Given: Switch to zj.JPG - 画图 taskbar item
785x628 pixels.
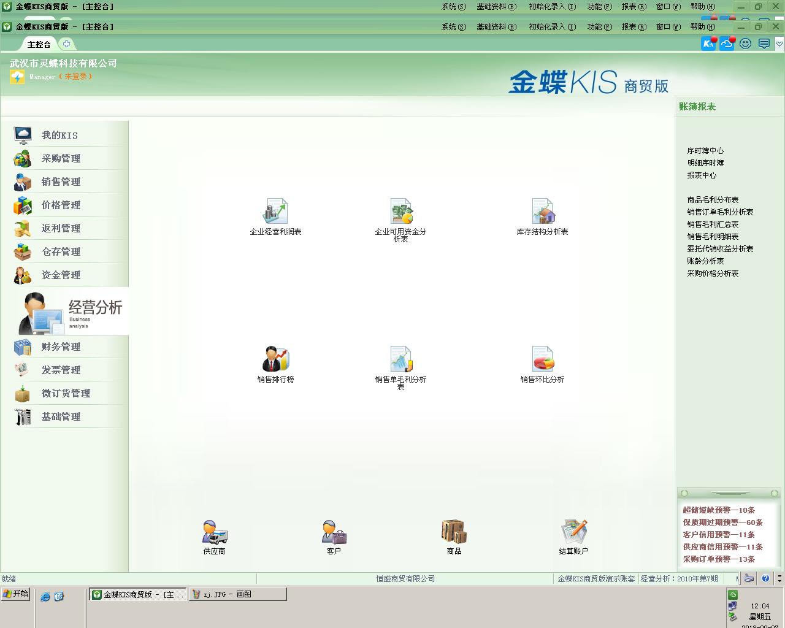Looking at the screenshot, I should (237, 594).
